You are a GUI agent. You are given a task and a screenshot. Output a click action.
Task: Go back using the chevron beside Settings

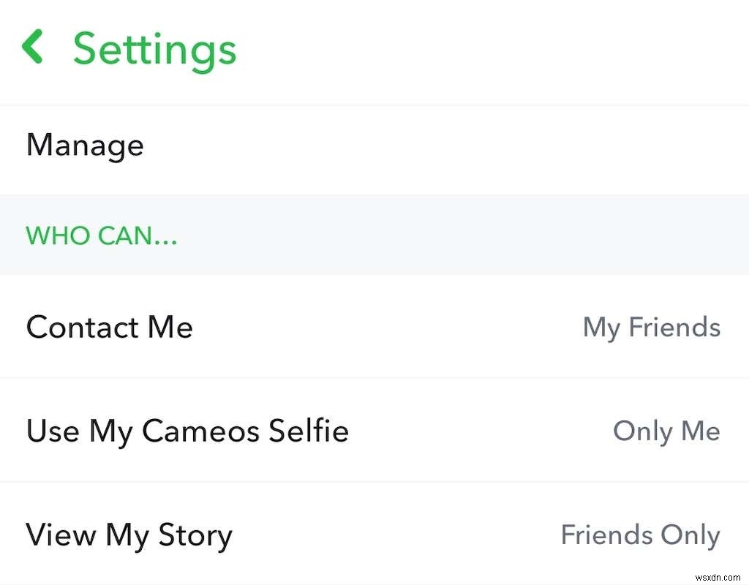pyautogui.click(x=33, y=48)
